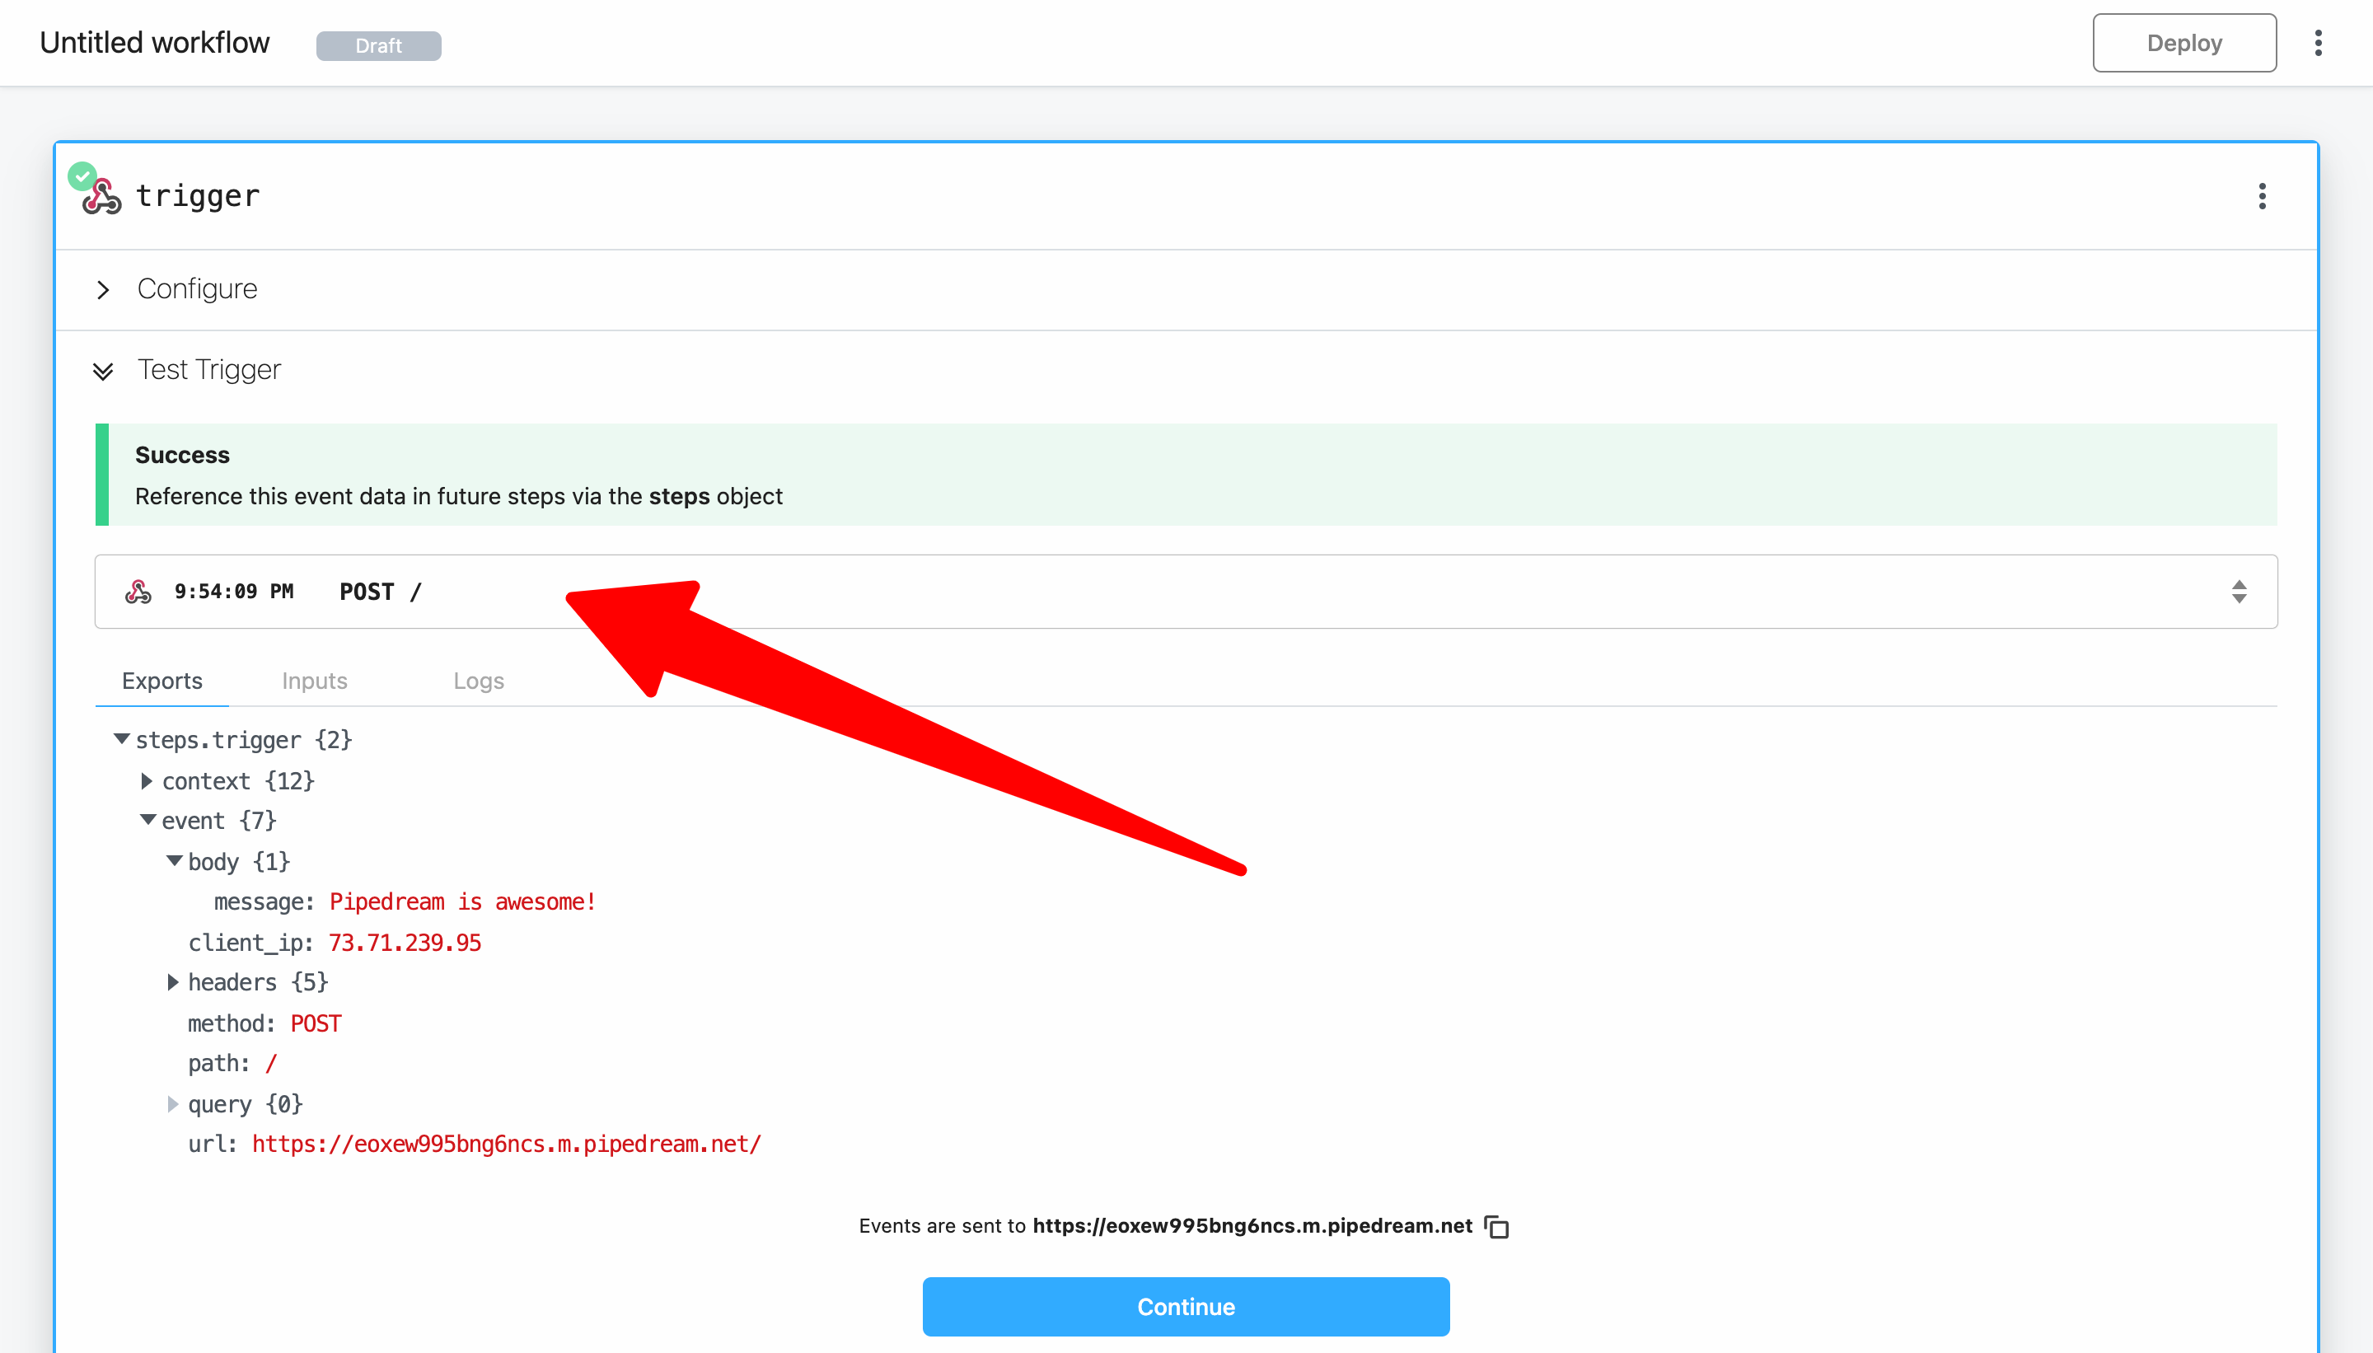This screenshot has height=1353, width=2373.
Task: Click the Untitled workflow title
Action: tap(154, 43)
